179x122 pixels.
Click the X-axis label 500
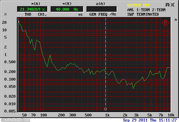[x=88, y=115]
